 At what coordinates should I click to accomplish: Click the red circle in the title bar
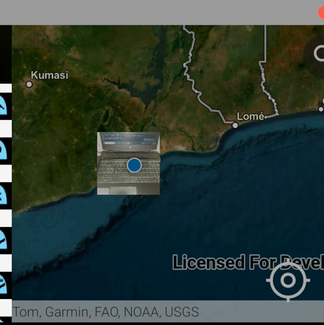pos(321,13)
